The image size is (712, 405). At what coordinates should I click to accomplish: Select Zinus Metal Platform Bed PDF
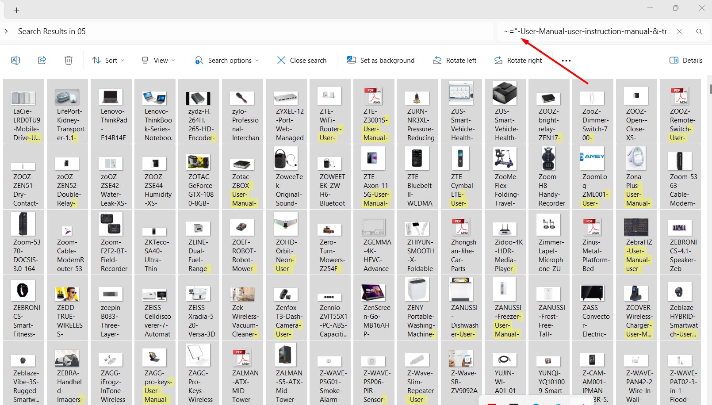pyautogui.click(x=593, y=242)
